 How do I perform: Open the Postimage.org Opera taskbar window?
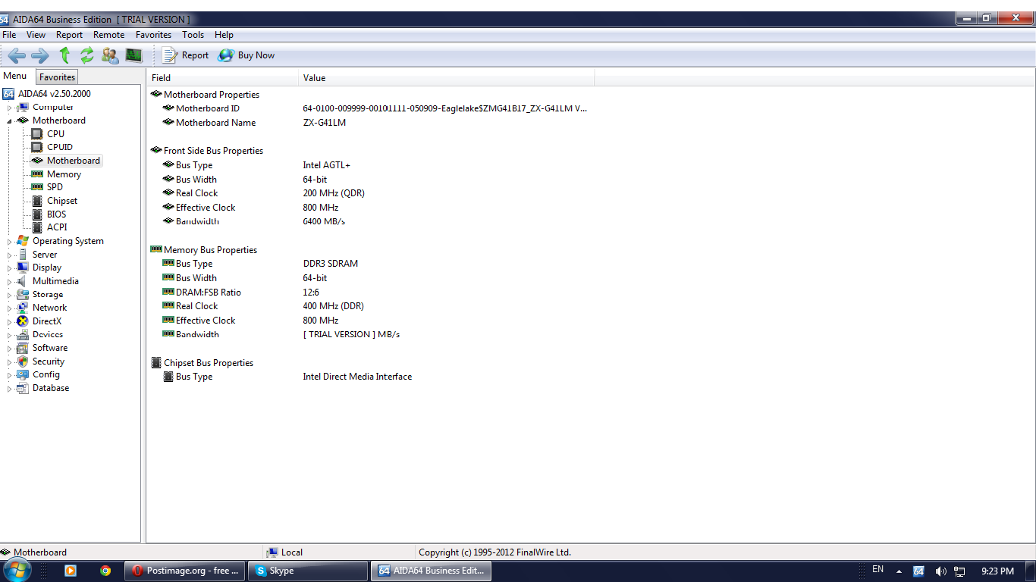(185, 571)
